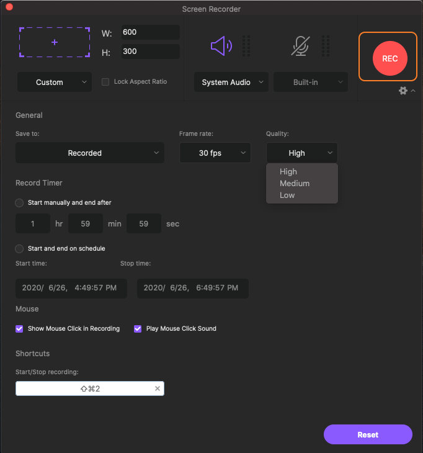Choose Medium from the quality list
This screenshot has width=423, height=453.
295,183
